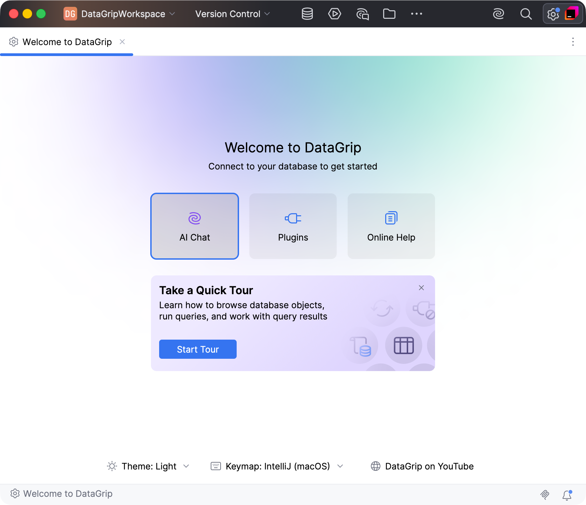The image size is (586, 505).
Task: Select the Welcome to DataGrip tab
Action: pyautogui.click(x=67, y=42)
